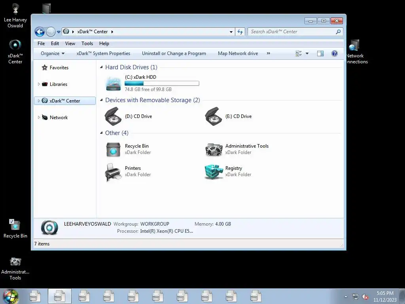Select the Administrative Tools gears icon in window
The image size is (405, 304).
pyautogui.click(x=214, y=150)
